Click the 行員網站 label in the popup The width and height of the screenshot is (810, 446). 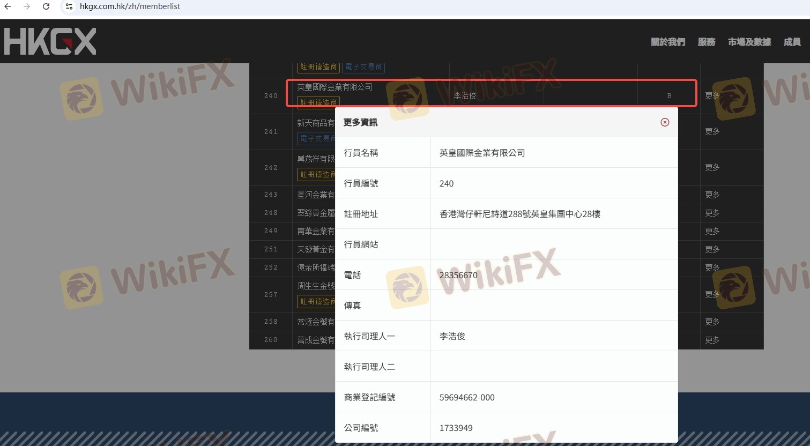coord(361,244)
